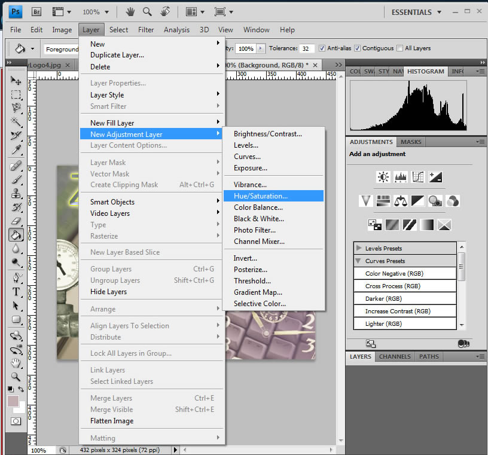Select the Clone Stamp tool
Image resolution: width=488 pixels, height=455 pixels.
tap(16, 193)
